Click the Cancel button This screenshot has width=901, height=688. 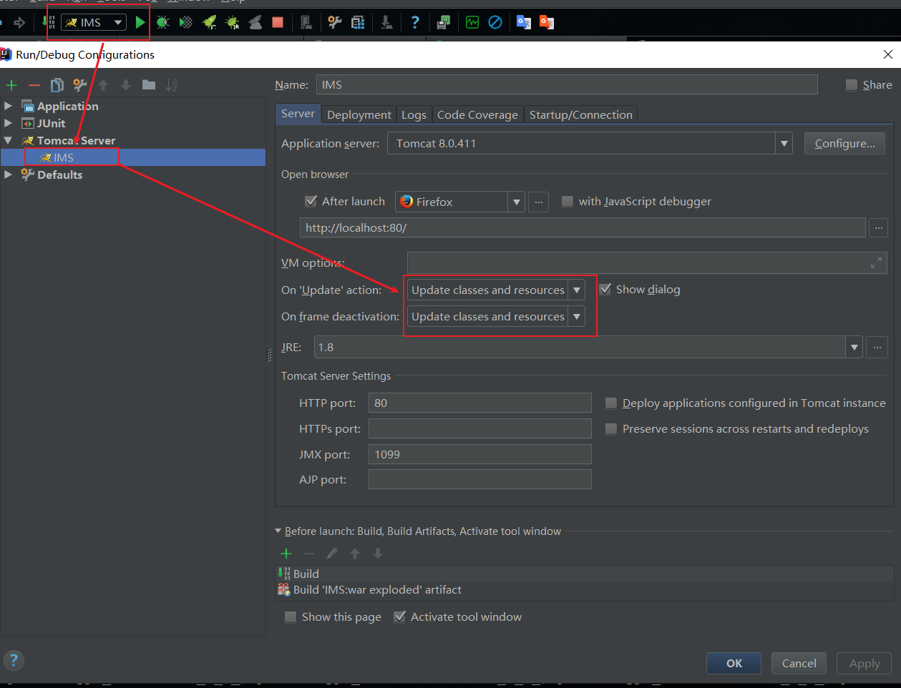point(799,664)
